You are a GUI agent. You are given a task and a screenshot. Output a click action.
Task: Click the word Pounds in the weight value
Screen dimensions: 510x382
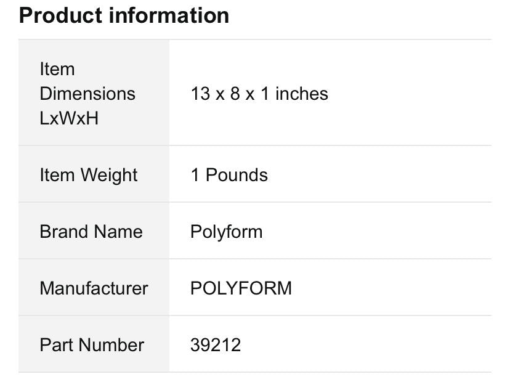(x=237, y=175)
